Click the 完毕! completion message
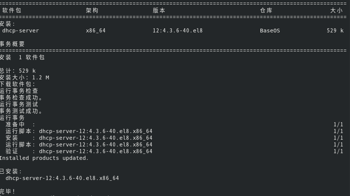This screenshot has width=350, height=196. [x=8, y=192]
